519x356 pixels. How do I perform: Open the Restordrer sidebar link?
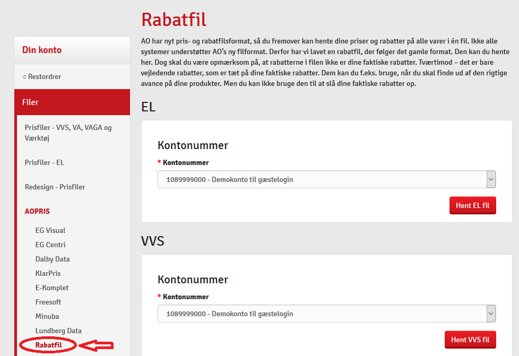pyautogui.click(x=45, y=77)
